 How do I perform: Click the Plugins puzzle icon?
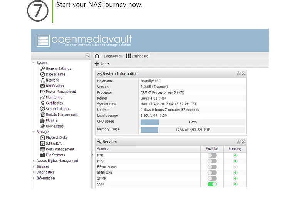click(42, 120)
